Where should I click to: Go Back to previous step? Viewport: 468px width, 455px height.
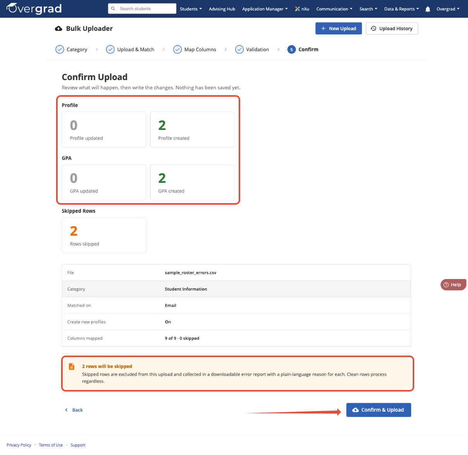pos(74,410)
